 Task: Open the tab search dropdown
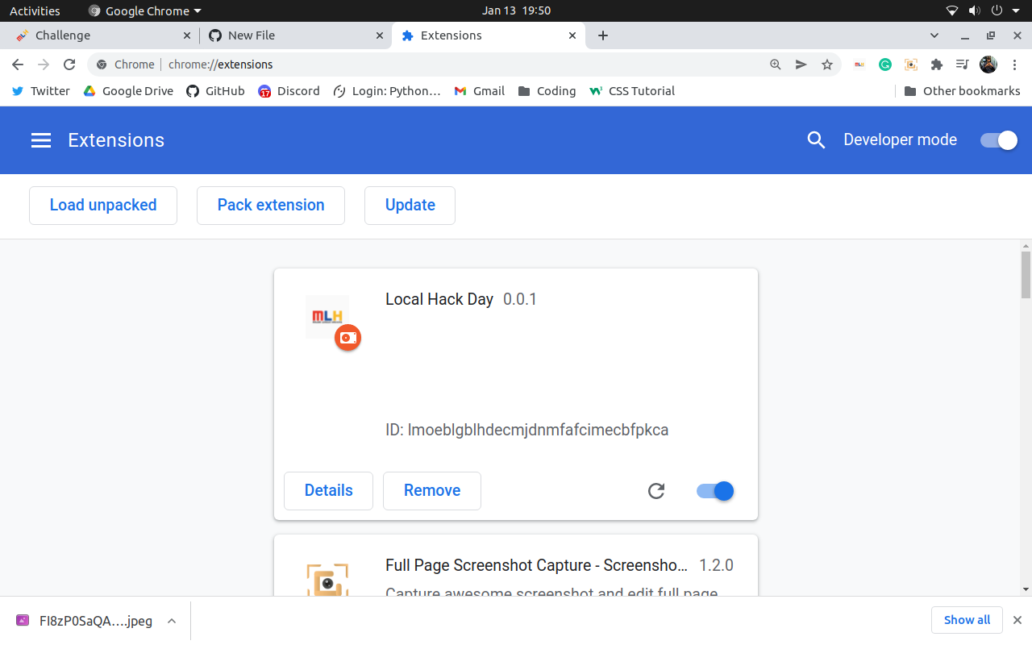(x=934, y=35)
